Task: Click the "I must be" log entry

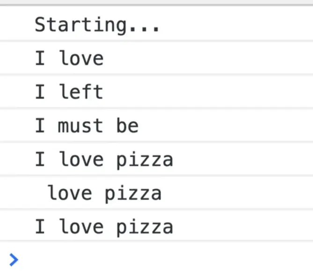Action: point(87,126)
